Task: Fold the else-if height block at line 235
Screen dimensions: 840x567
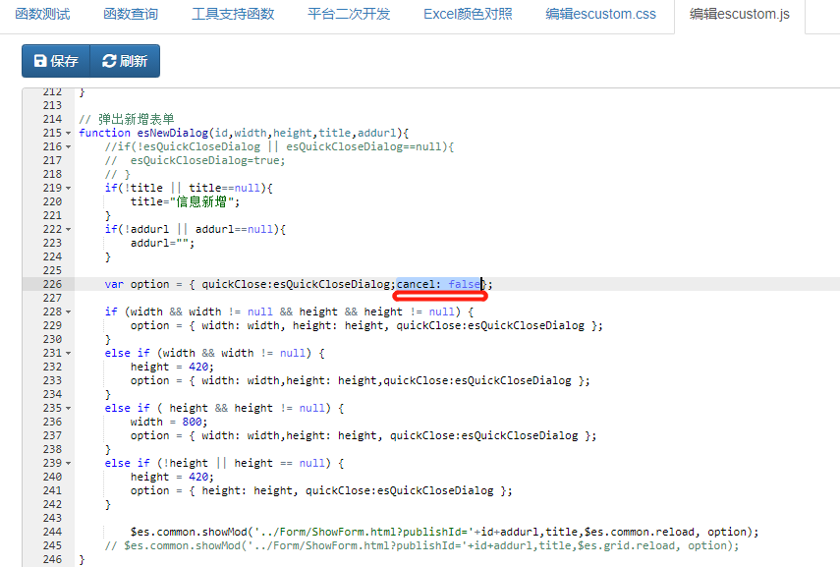Action: [68, 409]
